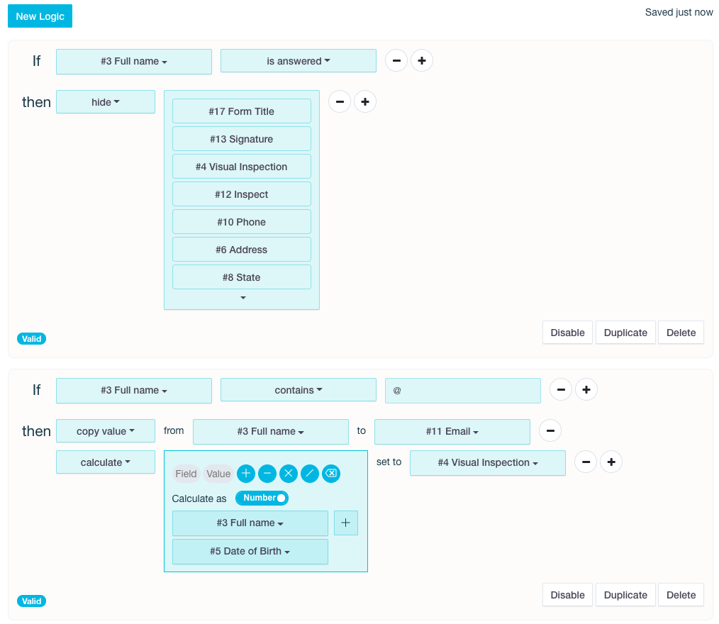
Task: Click the divide operator icon in calculator
Action: (x=310, y=474)
